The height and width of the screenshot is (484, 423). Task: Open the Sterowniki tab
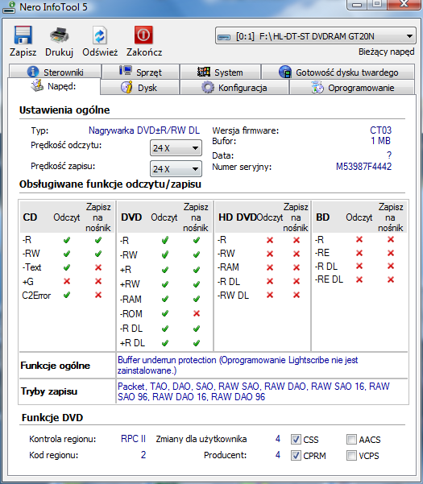point(55,72)
